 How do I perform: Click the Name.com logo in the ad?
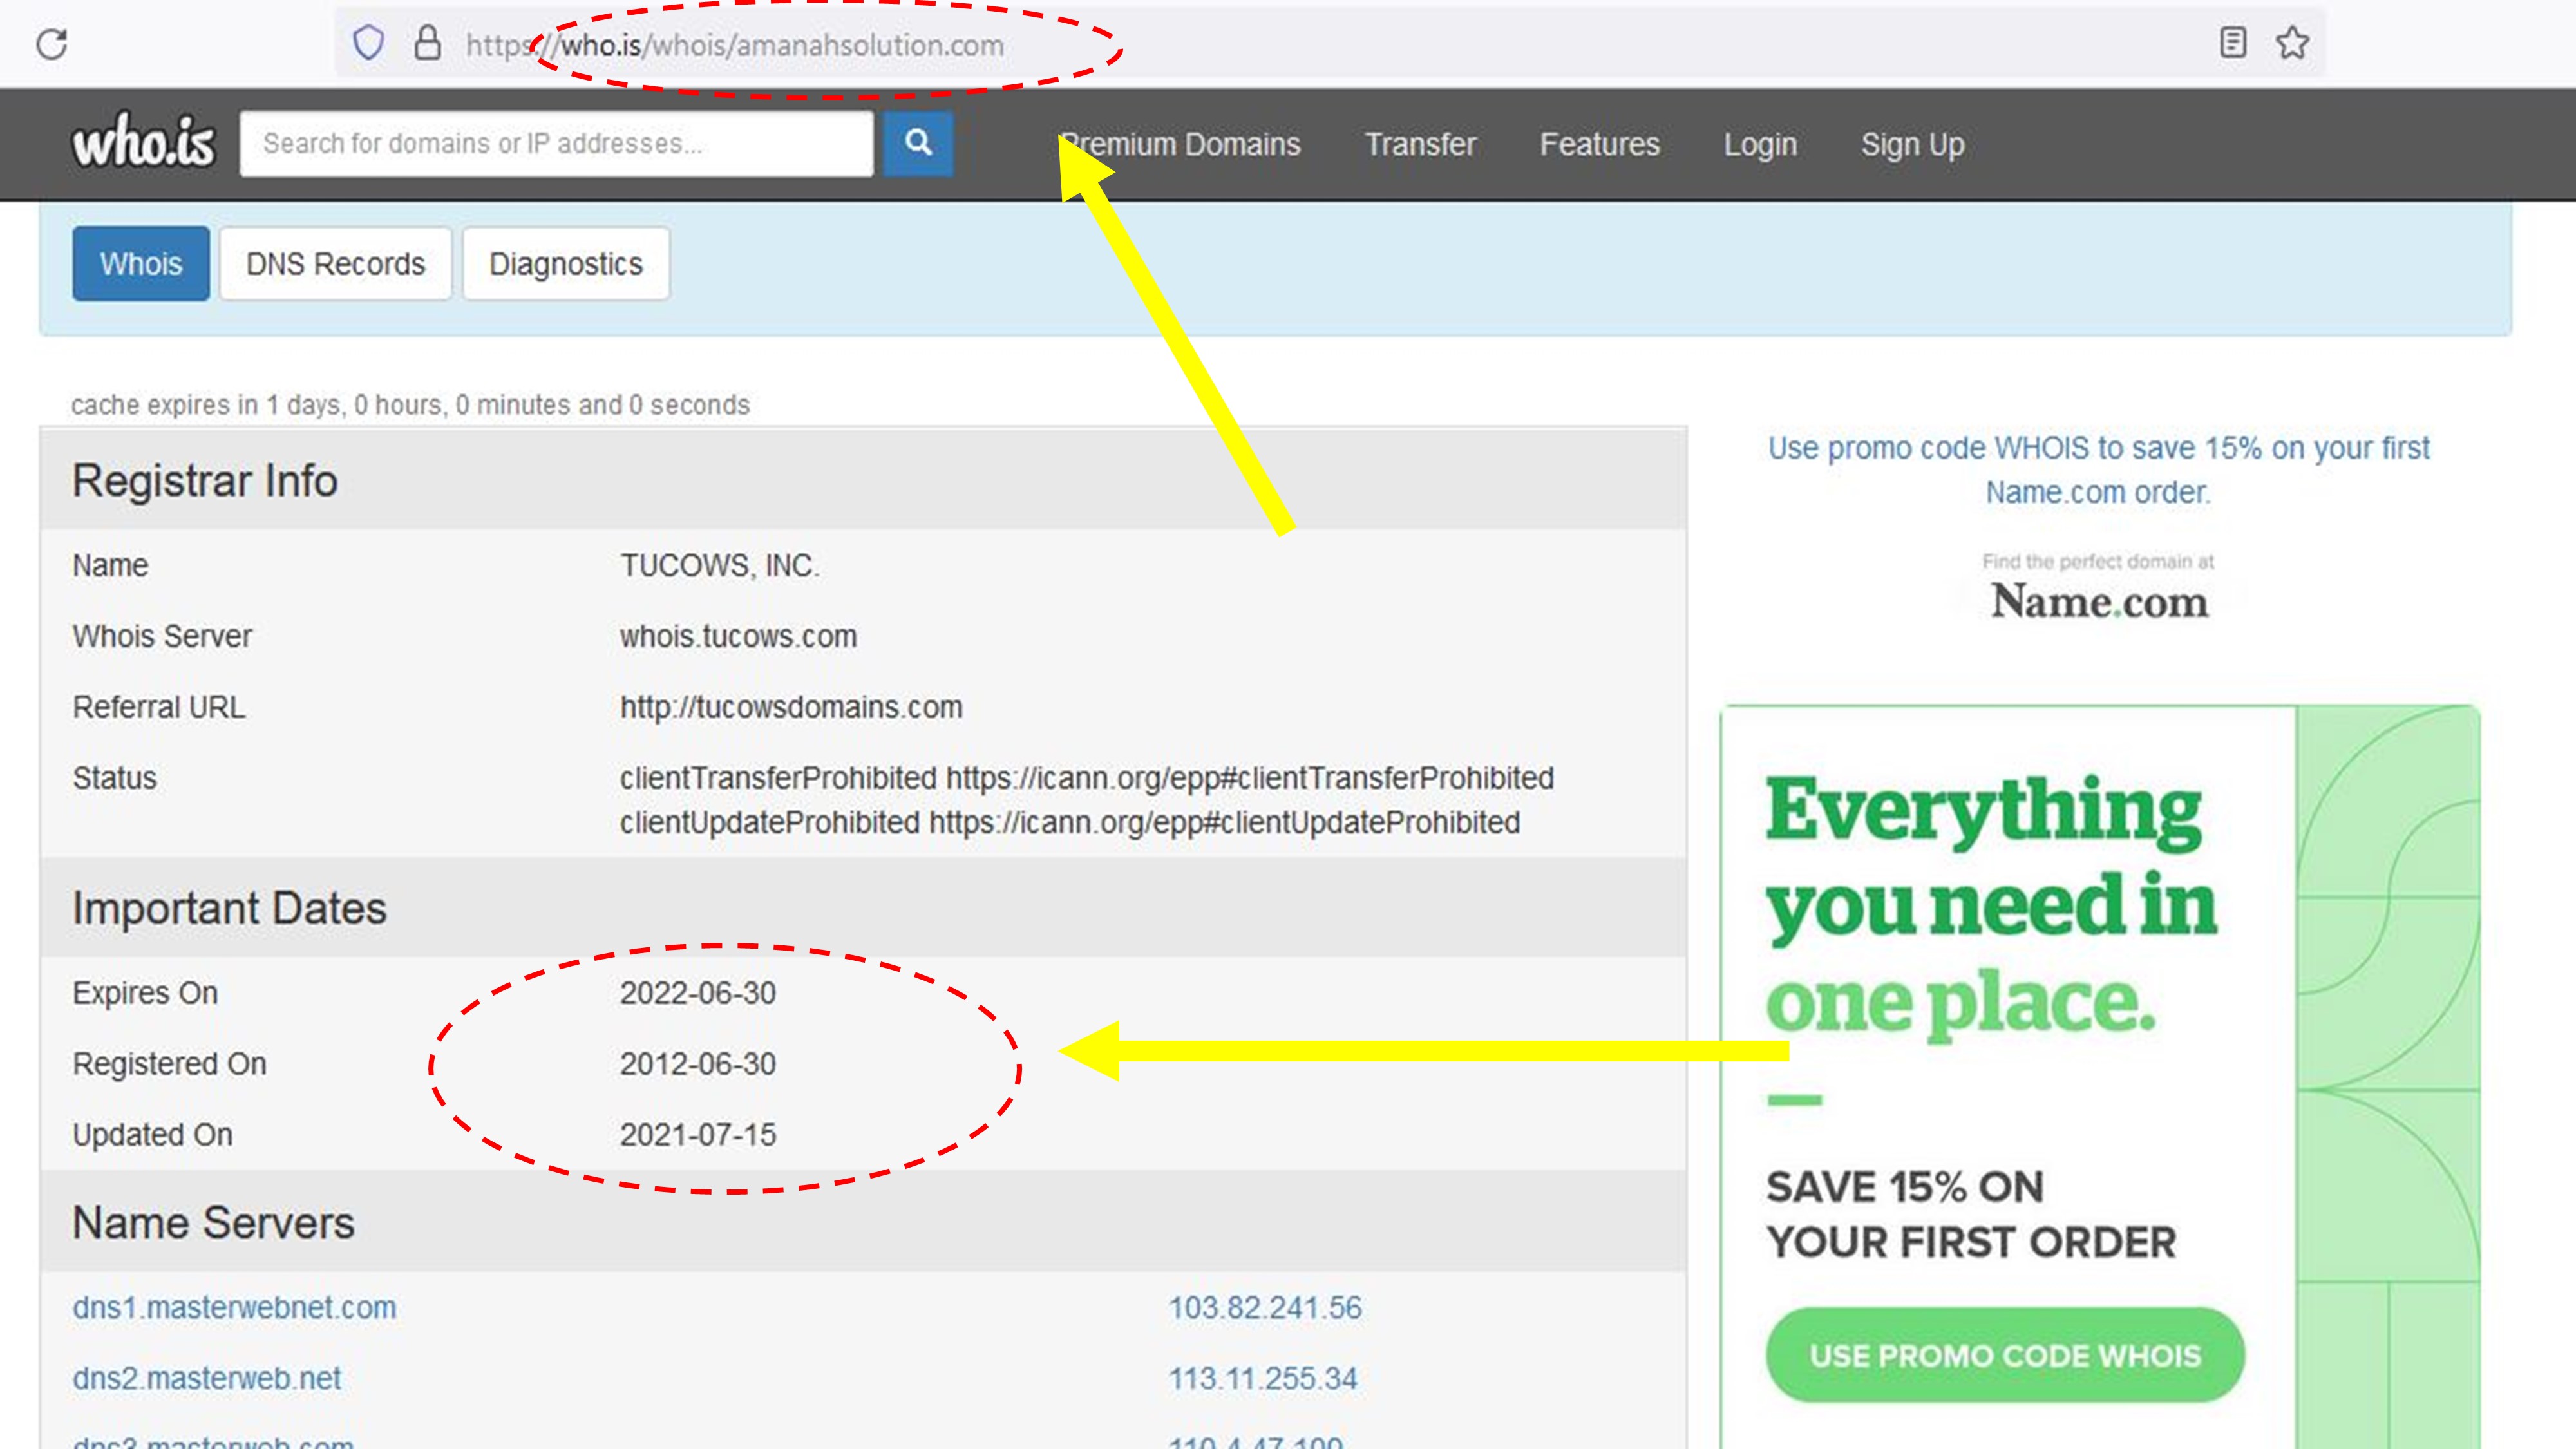[2099, 601]
